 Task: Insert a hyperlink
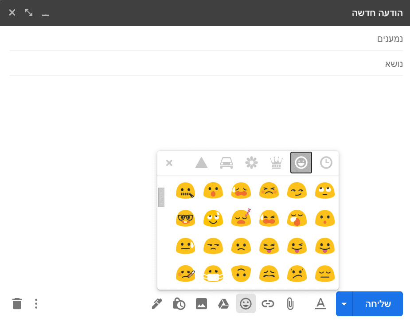point(268,304)
